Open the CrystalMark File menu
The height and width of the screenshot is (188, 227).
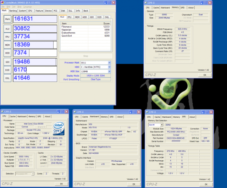3,7
